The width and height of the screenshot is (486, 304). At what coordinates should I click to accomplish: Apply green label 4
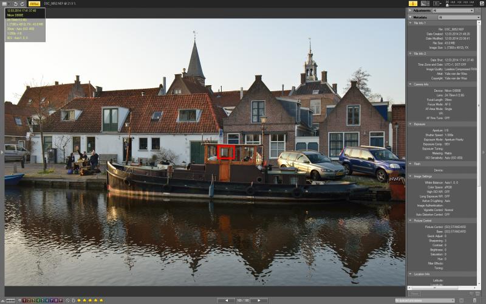[38, 300]
